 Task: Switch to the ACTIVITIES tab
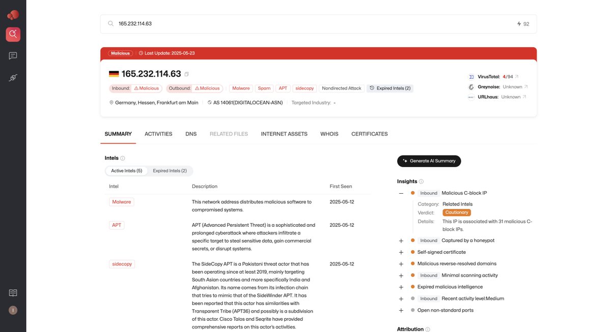(x=158, y=134)
